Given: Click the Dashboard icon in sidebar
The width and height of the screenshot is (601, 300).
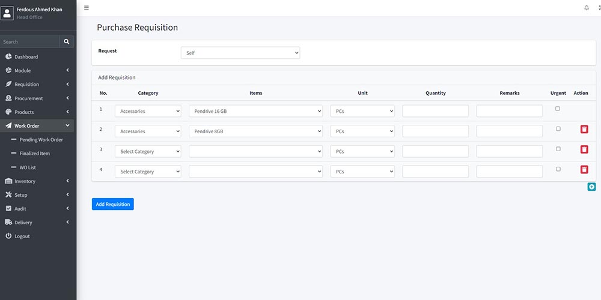Looking at the screenshot, I should click(x=8, y=57).
